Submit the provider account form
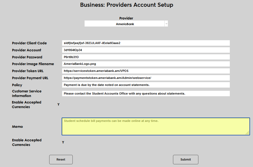 coord(185,159)
